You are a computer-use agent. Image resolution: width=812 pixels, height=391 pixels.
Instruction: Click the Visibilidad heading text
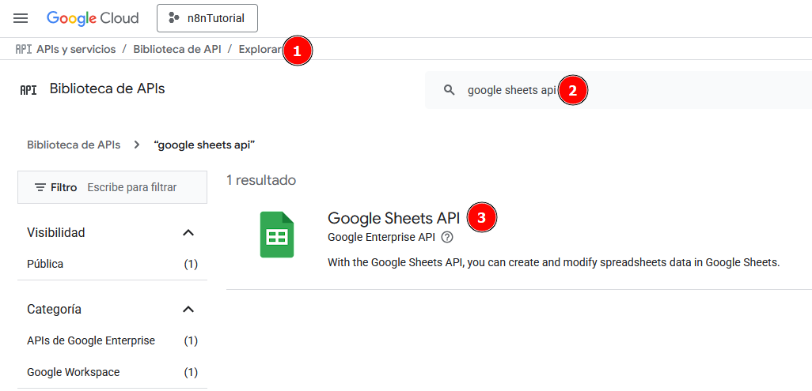[56, 233]
